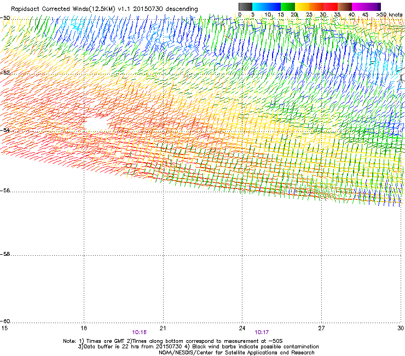Click the ">50 knots" legend label
This screenshot has height=356, width=405.
tap(389, 15)
